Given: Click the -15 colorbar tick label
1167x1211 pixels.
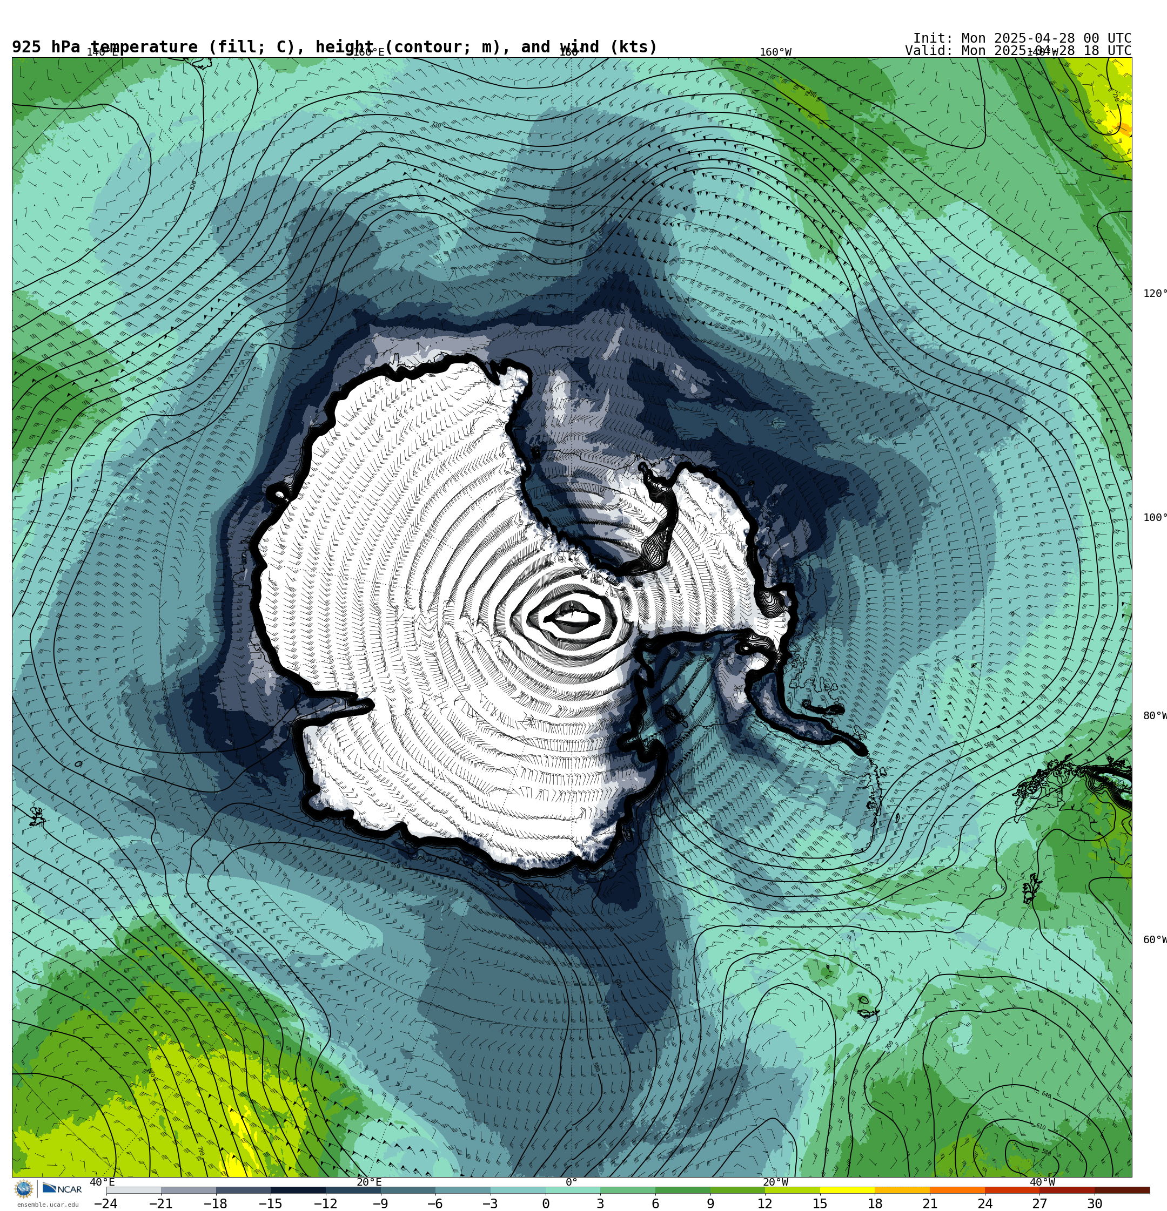Looking at the screenshot, I should (270, 1203).
